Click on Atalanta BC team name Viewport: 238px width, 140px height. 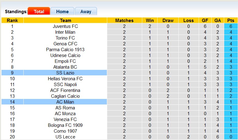(x=65, y=67)
